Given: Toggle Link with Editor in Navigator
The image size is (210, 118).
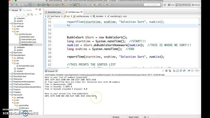Looking at the screenshot, I should (32, 14).
